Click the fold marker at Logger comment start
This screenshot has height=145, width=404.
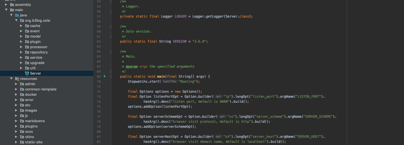click(x=111, y=1)
